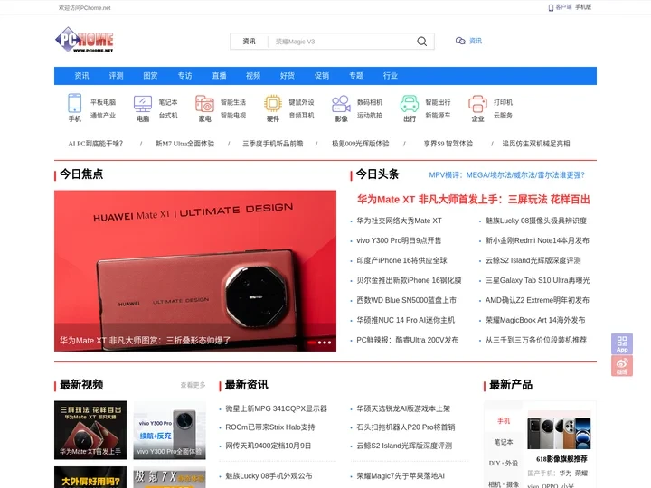This screenshot has width=651, height=488.
Task: Play the 华为Mate XT首发上手 video thumbnail
Action: (x=90, y=430)
